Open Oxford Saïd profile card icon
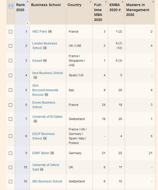 point(41,169)
